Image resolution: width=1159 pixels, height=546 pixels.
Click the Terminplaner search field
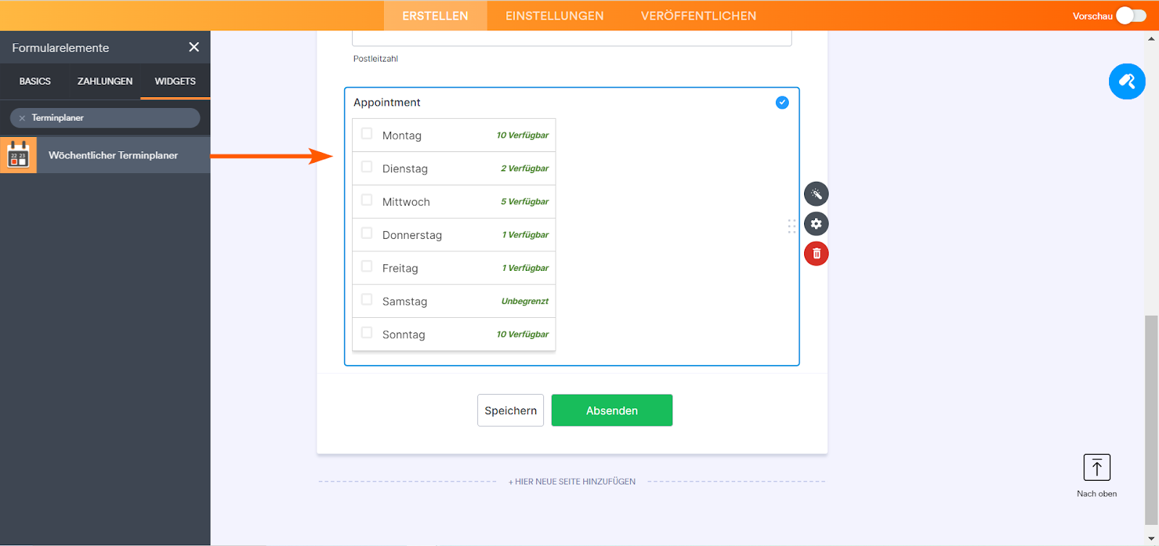[x=105, y=118]
